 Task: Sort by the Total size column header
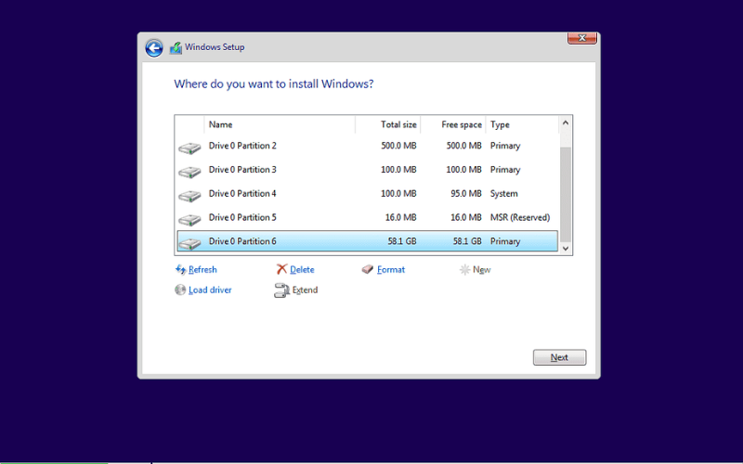tap(387, 124)
